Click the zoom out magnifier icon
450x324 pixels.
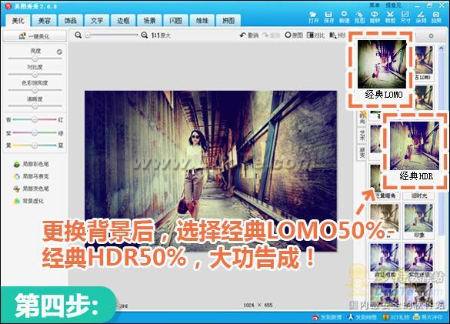tap(78, 35)
